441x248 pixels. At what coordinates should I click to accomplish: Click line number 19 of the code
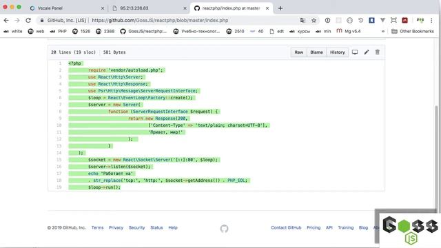pos(59,187)
